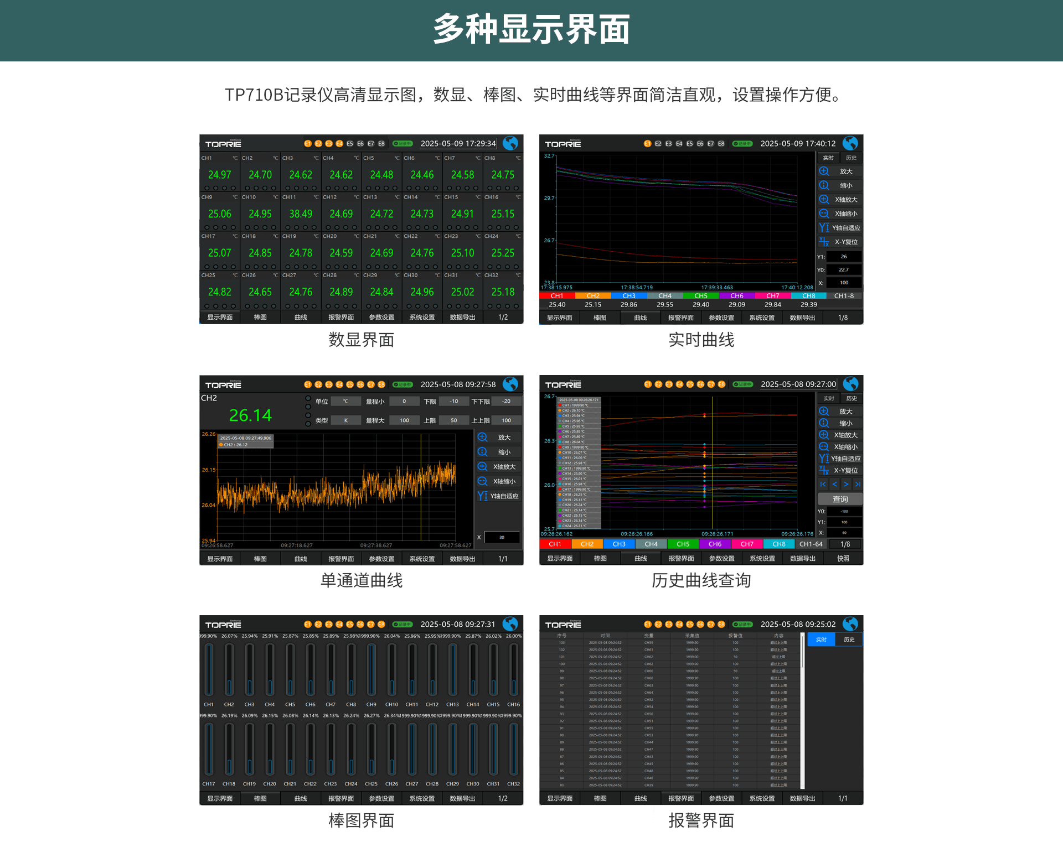
Task: Select the 放大 zoom-in tool on the realtime curve
Action: (839, 170)
